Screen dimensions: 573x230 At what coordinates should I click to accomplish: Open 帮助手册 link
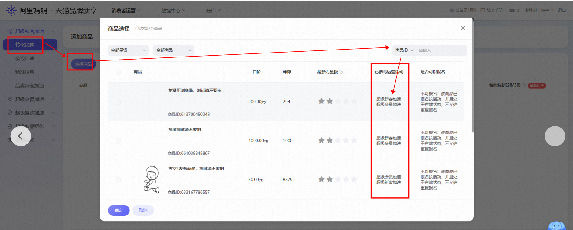pyautogui.click(x=492, y=10)
